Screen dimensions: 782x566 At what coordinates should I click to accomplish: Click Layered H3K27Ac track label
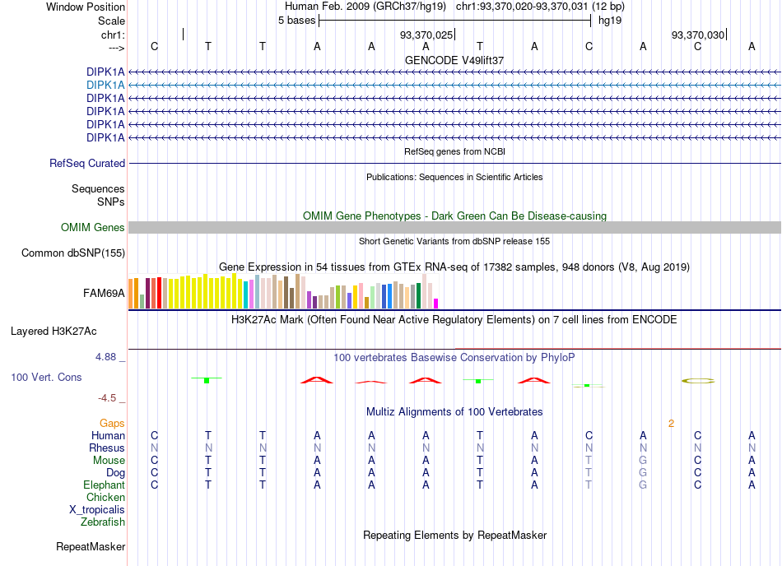[54, 332]
